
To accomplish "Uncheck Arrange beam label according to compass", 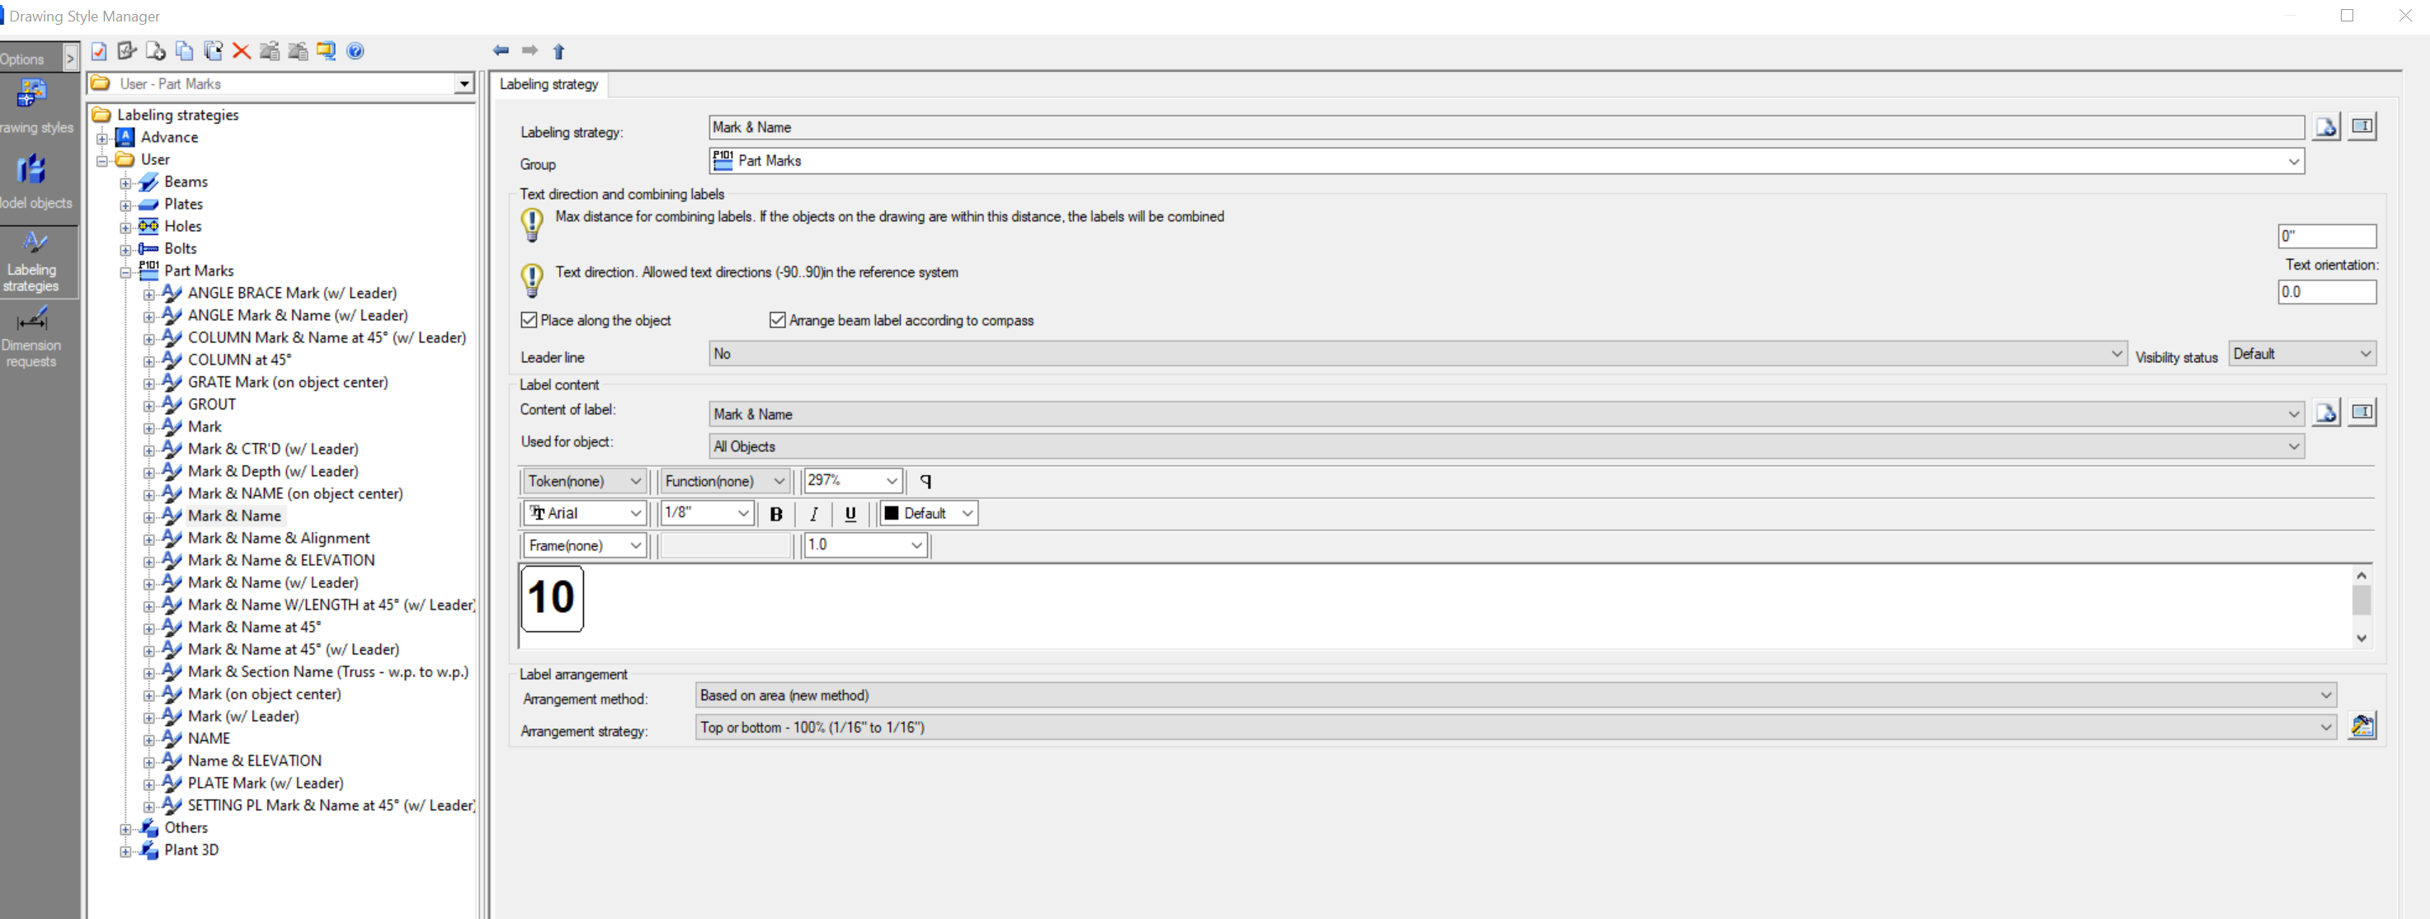I will [777, 321].
